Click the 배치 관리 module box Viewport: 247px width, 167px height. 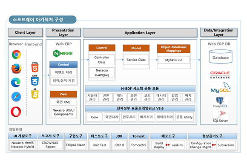point(188,98)
